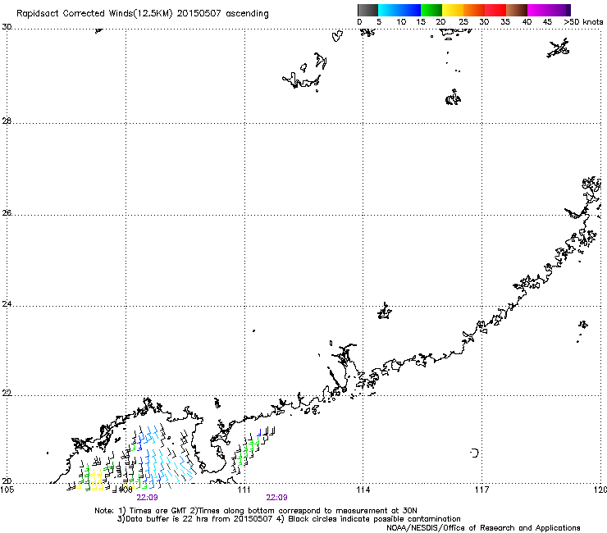
Task: Click the red 30-35 knots legend swatch
Action: tap(495, 10)
